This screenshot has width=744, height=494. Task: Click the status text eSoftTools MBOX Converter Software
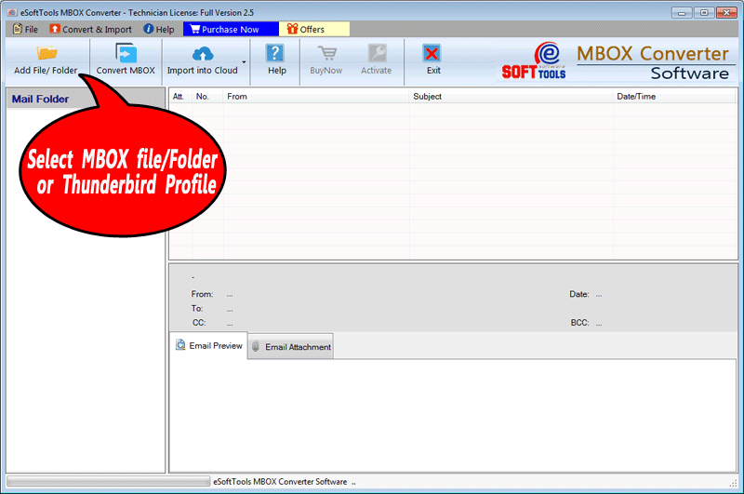pyautogui.click(x=280, y=482)
